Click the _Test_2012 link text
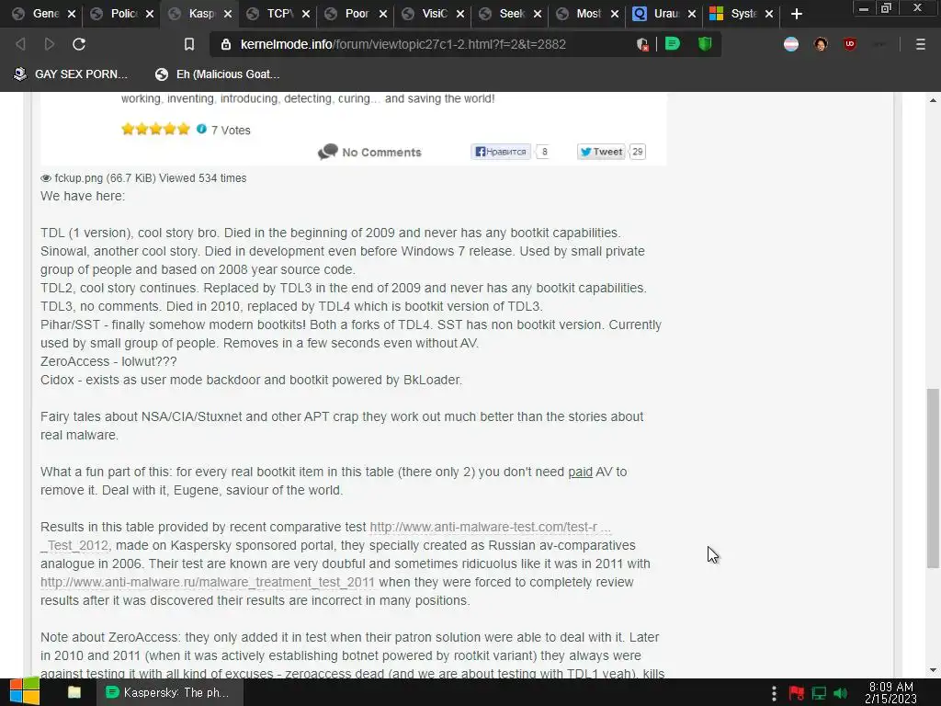Viewport: 941px width, 706px height. (x=75, y=546)
